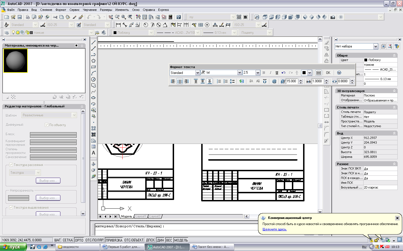
Task: Toggle Underline in text format
Action: click(277, 73)
